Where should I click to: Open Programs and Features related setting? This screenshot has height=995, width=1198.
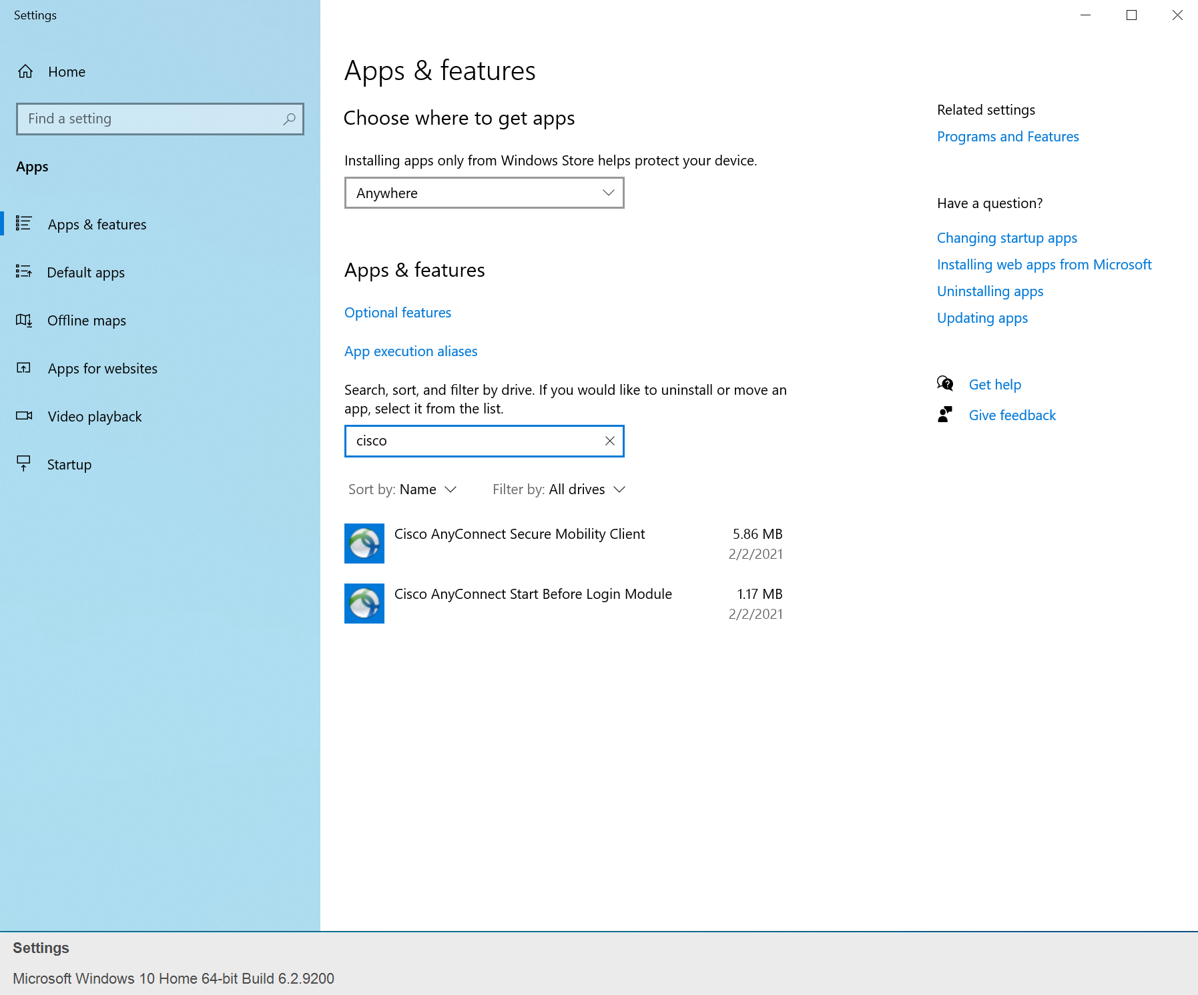point(1008,137)
